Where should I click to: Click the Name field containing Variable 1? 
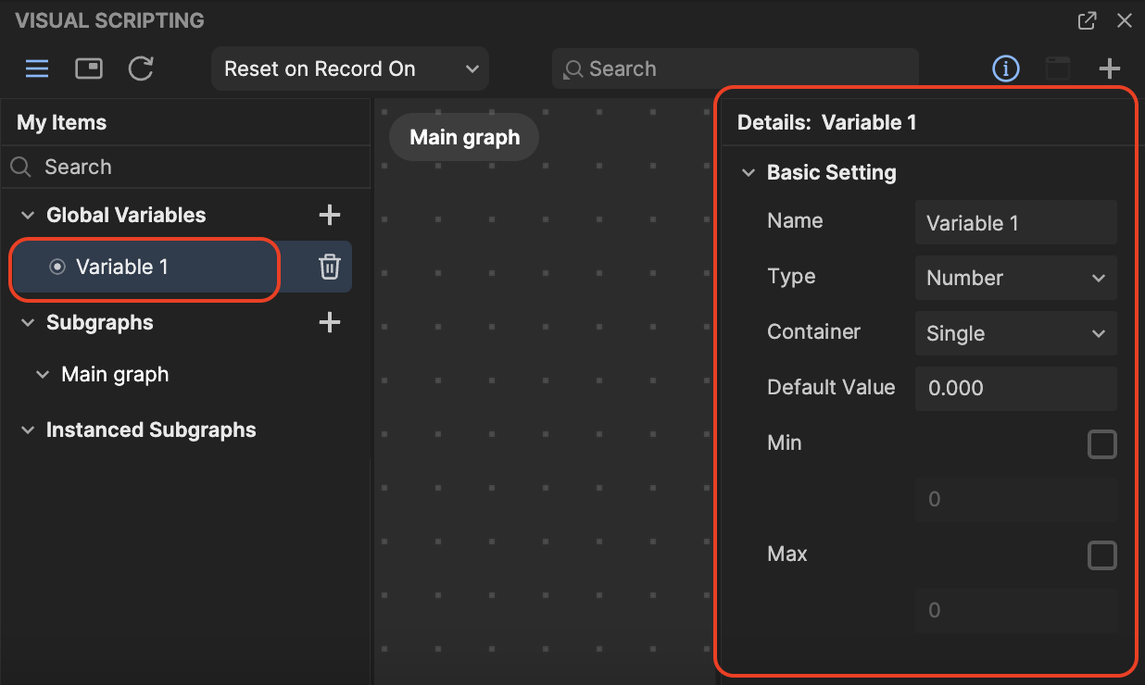pyautogui.click(x=1016, y=222)
